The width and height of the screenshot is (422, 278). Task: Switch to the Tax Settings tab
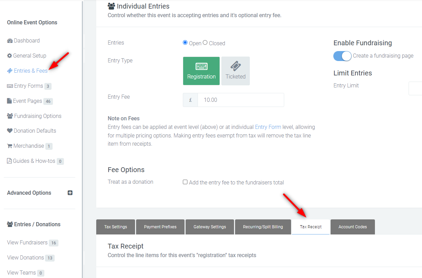pyautogui.click(x=115, y=227)
